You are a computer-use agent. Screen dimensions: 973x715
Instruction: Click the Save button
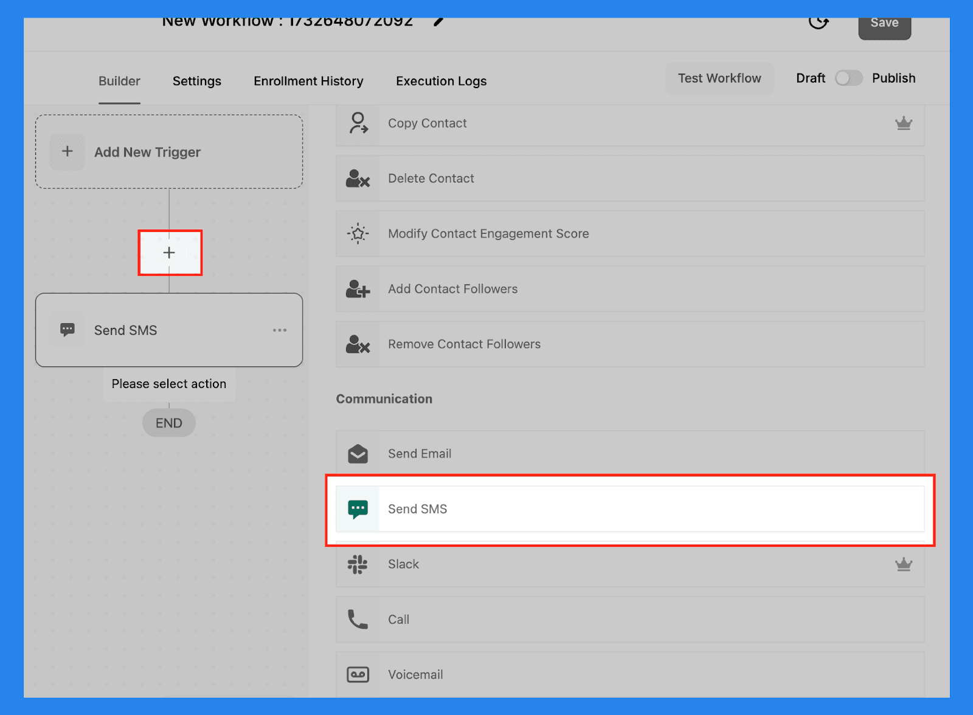point(884,28)
